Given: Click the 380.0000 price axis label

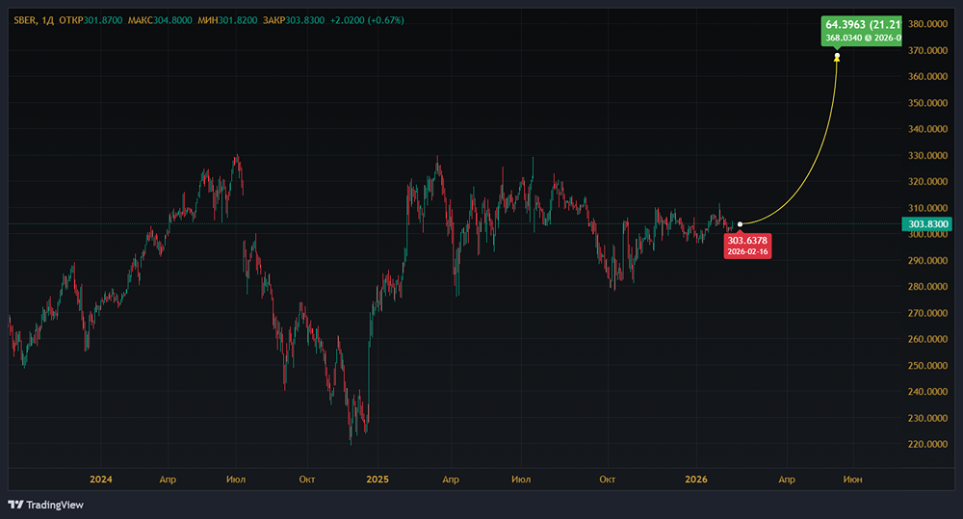Looking at the screenshot, I should coord(927,24).
